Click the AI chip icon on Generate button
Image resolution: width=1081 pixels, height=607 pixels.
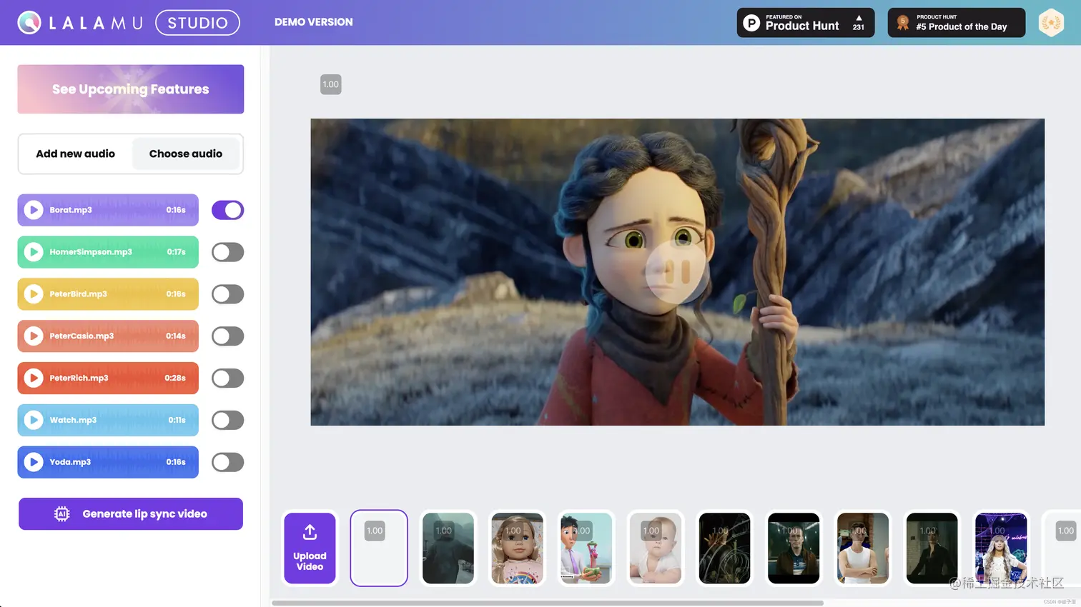(x=62, y=514)
